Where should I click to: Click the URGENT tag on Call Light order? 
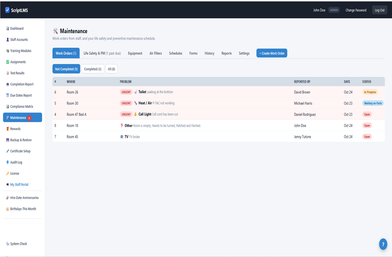(126, 114)
